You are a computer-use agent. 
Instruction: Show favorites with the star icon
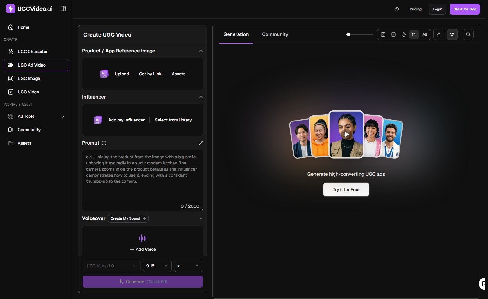(x=439, y=34)
